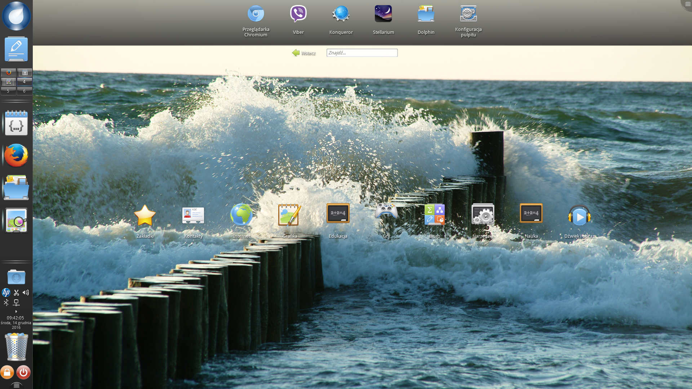The height and width of the screenshot is (389, 692).
Task: Open the downloads folder popup in panel
Action: coord(16,277)
